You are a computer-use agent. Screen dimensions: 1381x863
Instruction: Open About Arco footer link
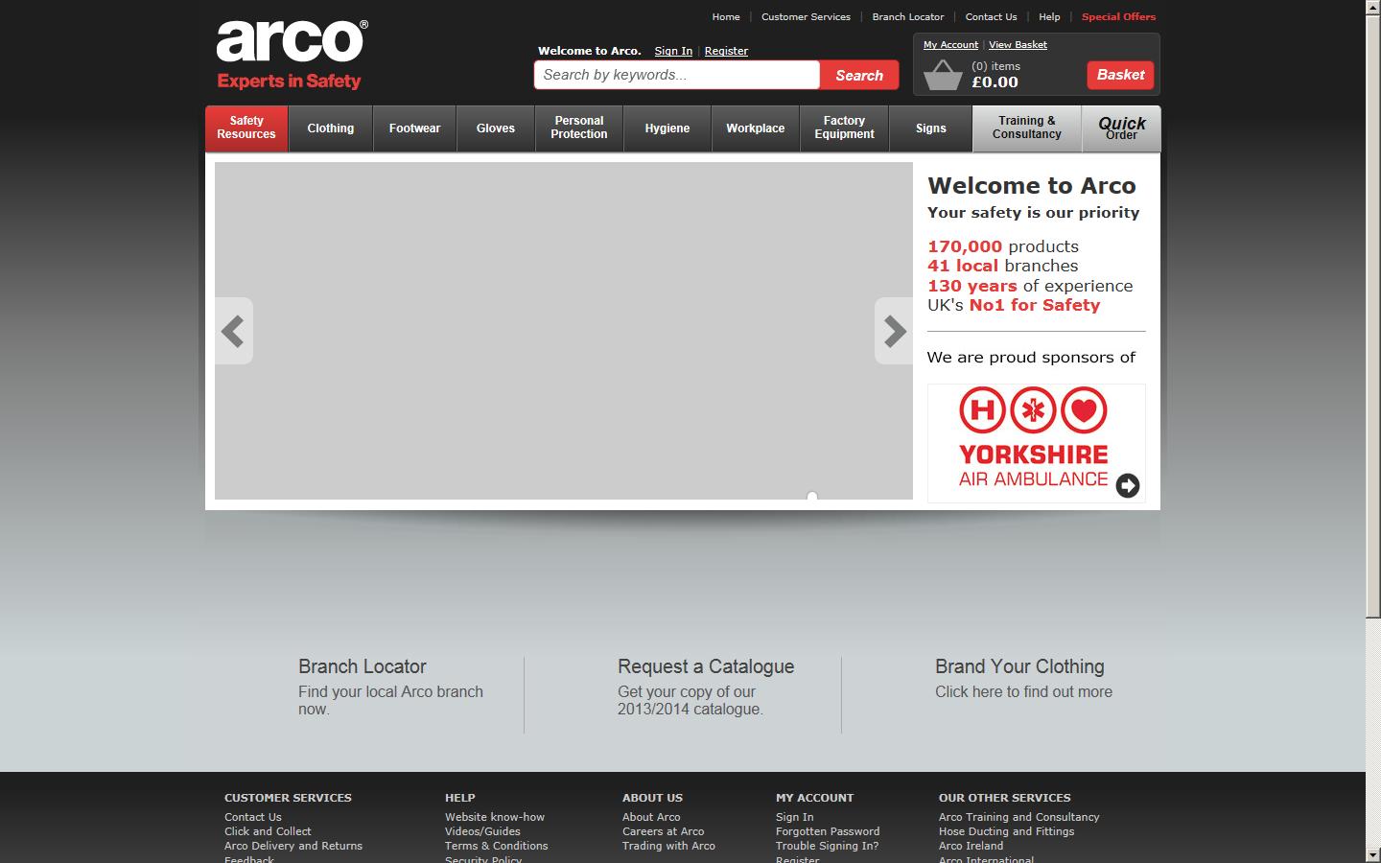pos(651,817)
